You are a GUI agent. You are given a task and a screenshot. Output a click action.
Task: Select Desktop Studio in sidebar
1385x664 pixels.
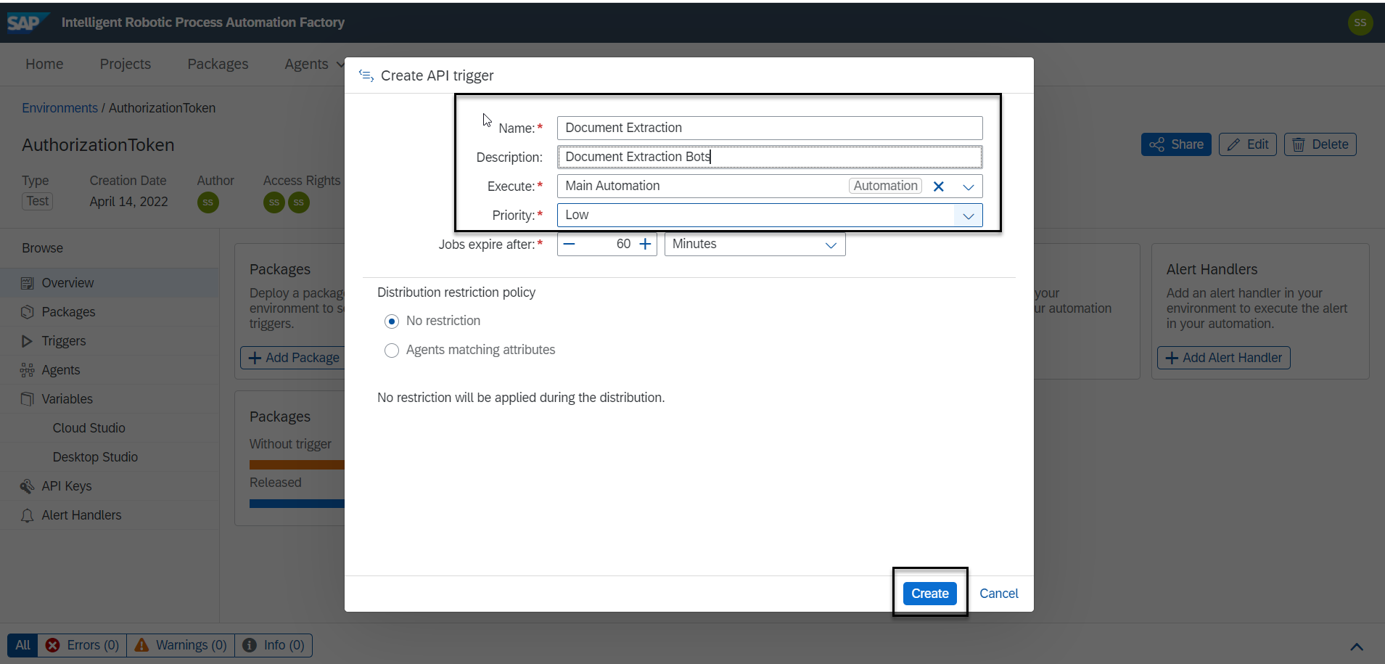(95, 457)
